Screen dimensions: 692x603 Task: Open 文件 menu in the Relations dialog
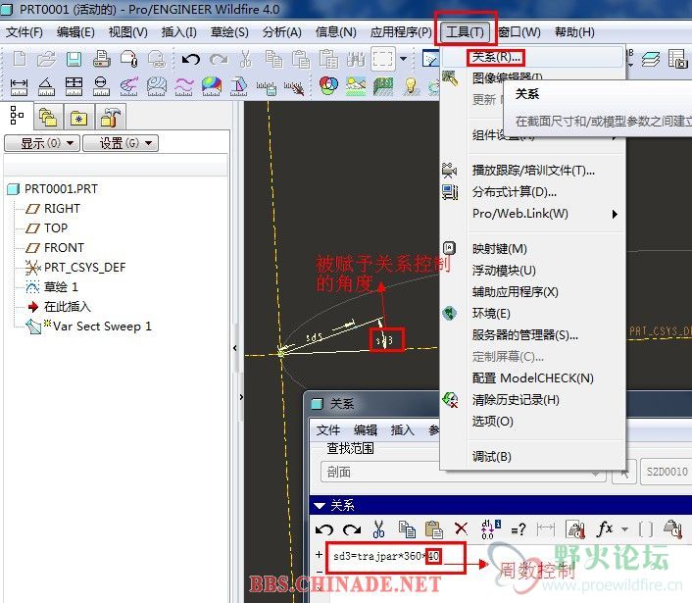point(328,430)
